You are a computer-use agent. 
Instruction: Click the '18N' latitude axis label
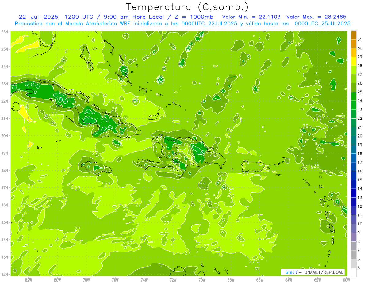click(4, 170)
